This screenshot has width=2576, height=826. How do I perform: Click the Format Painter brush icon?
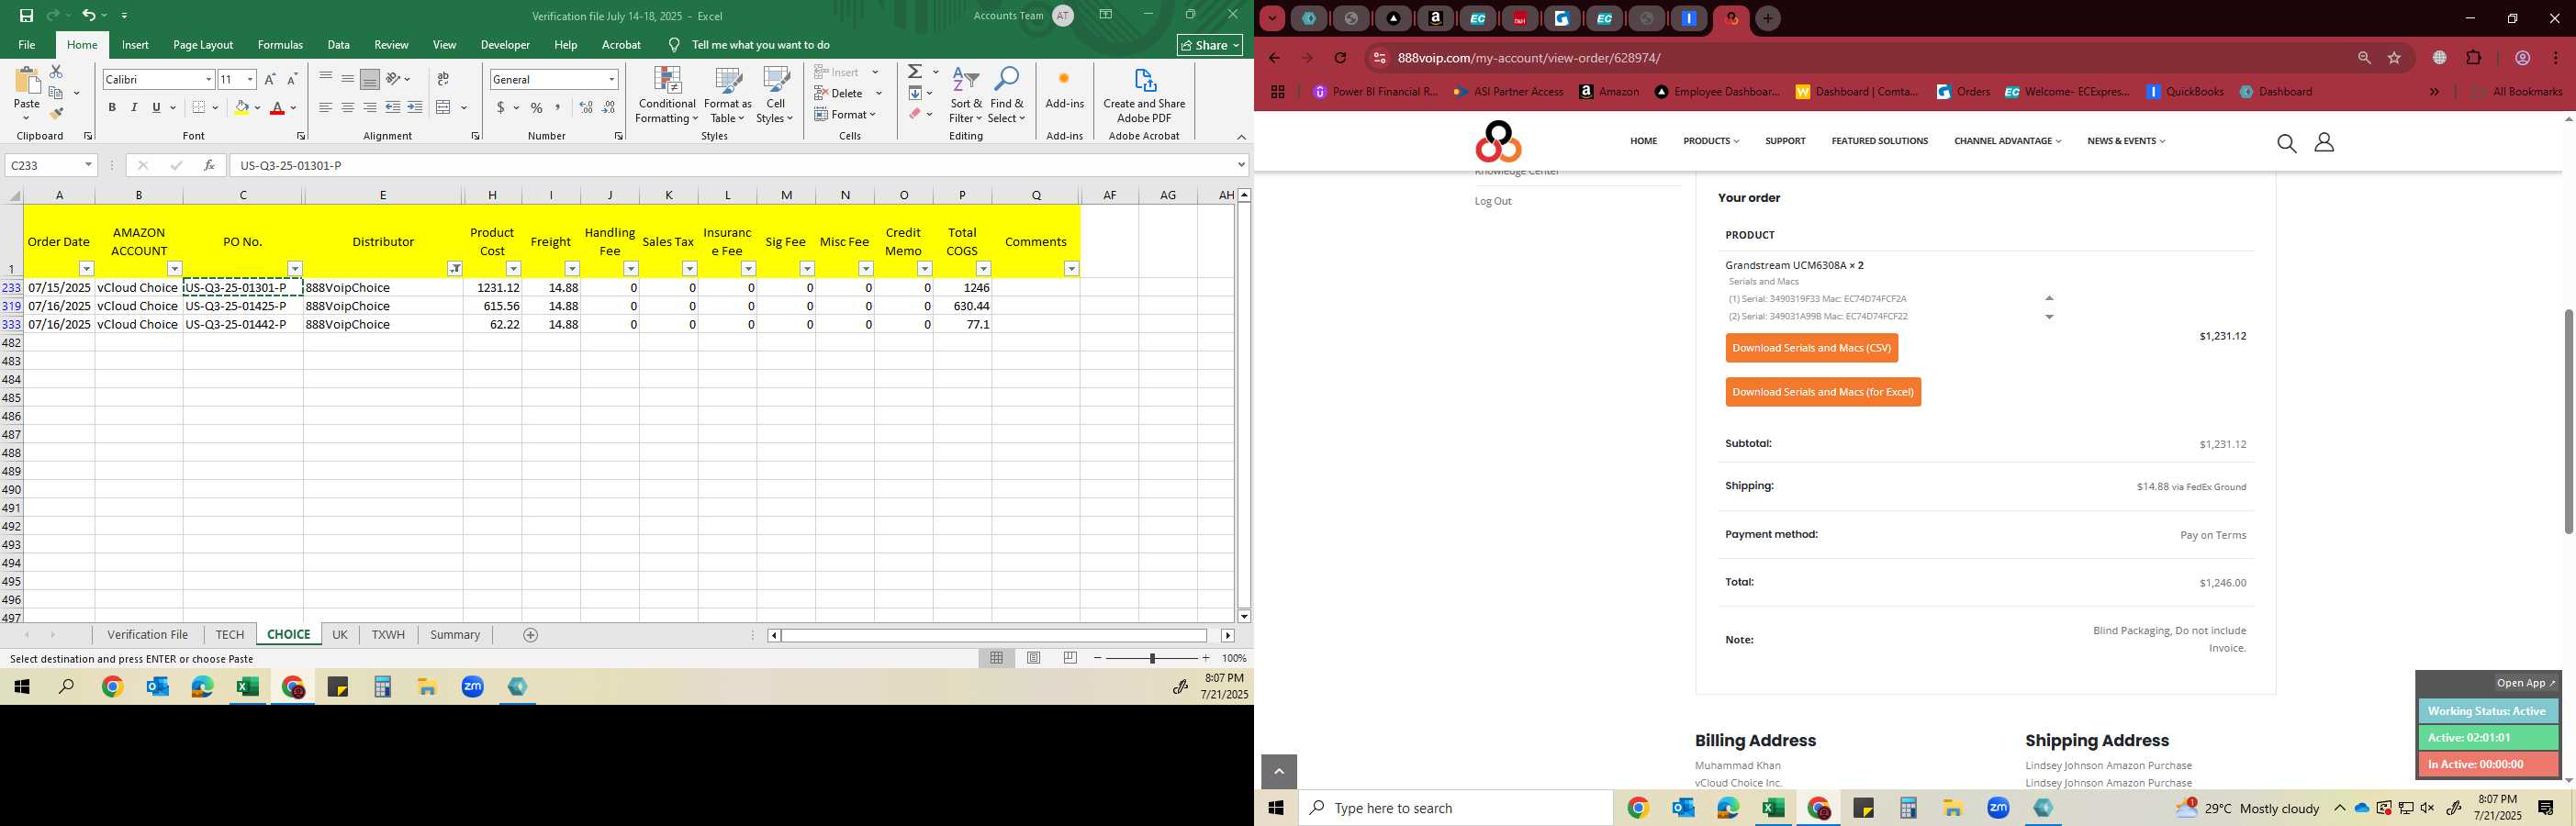coord(56,114)
